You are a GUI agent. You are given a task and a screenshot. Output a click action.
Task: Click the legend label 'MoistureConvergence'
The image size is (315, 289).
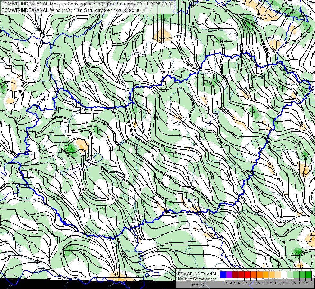click(197, 279)
